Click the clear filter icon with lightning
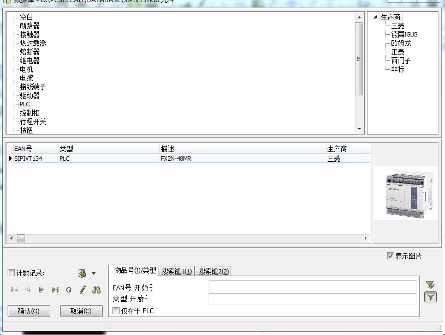445x335 pixels. (430, 284)
